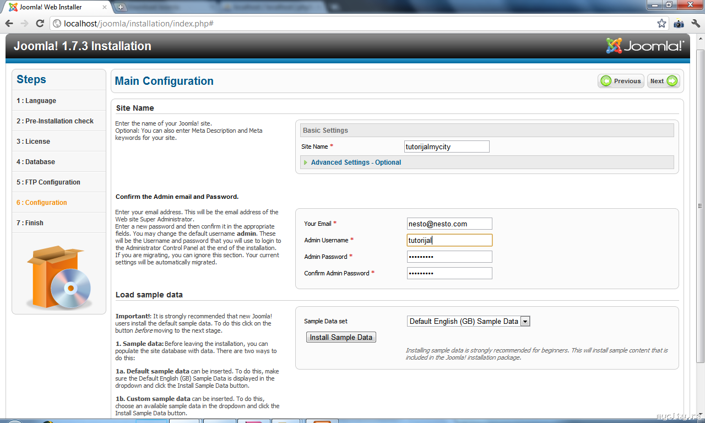This screenshot has width=705, height=423.
Task: Click the page's vertical scrollbar thumb
Action: pyautogui.click(x=701, y=207)
